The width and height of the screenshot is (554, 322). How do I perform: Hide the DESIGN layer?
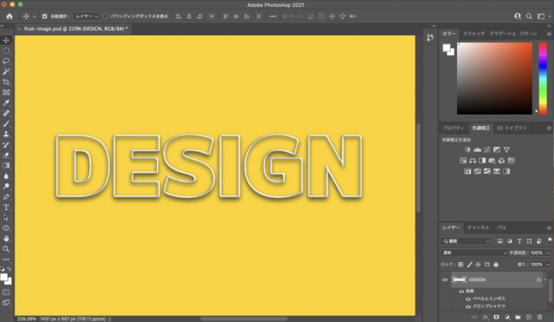[445, 280]
